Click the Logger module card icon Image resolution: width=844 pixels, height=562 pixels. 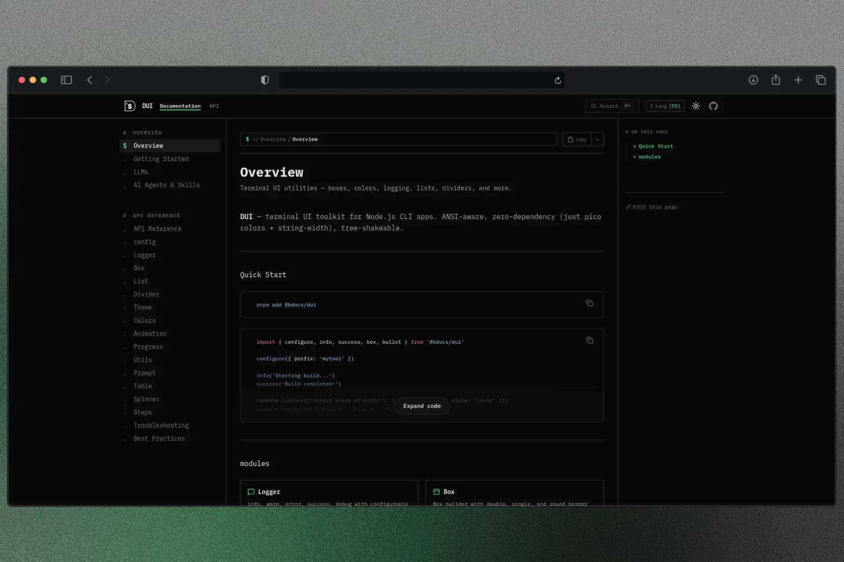tap(251, 492)
